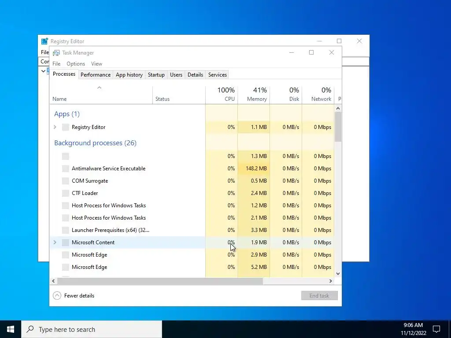Expand the Microsoft Content process row
Viewport: 451px width, 338px height.
point(55,242)
